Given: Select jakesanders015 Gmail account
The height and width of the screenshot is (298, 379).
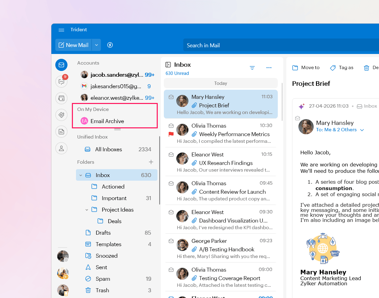Looking at the screenshot, I should [x=117, y=86].
